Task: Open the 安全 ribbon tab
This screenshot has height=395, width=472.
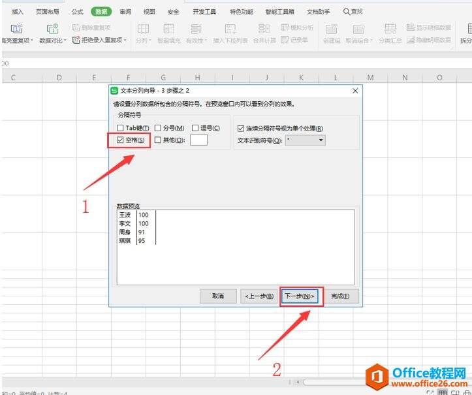Action: [x=174, y=12]
